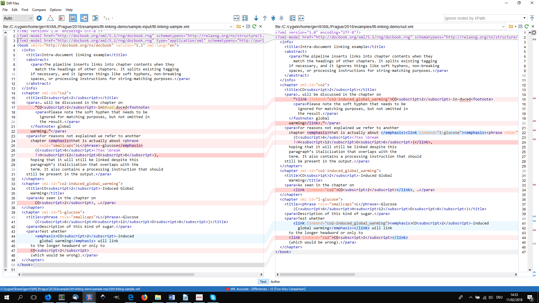This screenshot has width=539, height=303.
Task: Open the Compare menu
Action: tap(39, 10)
